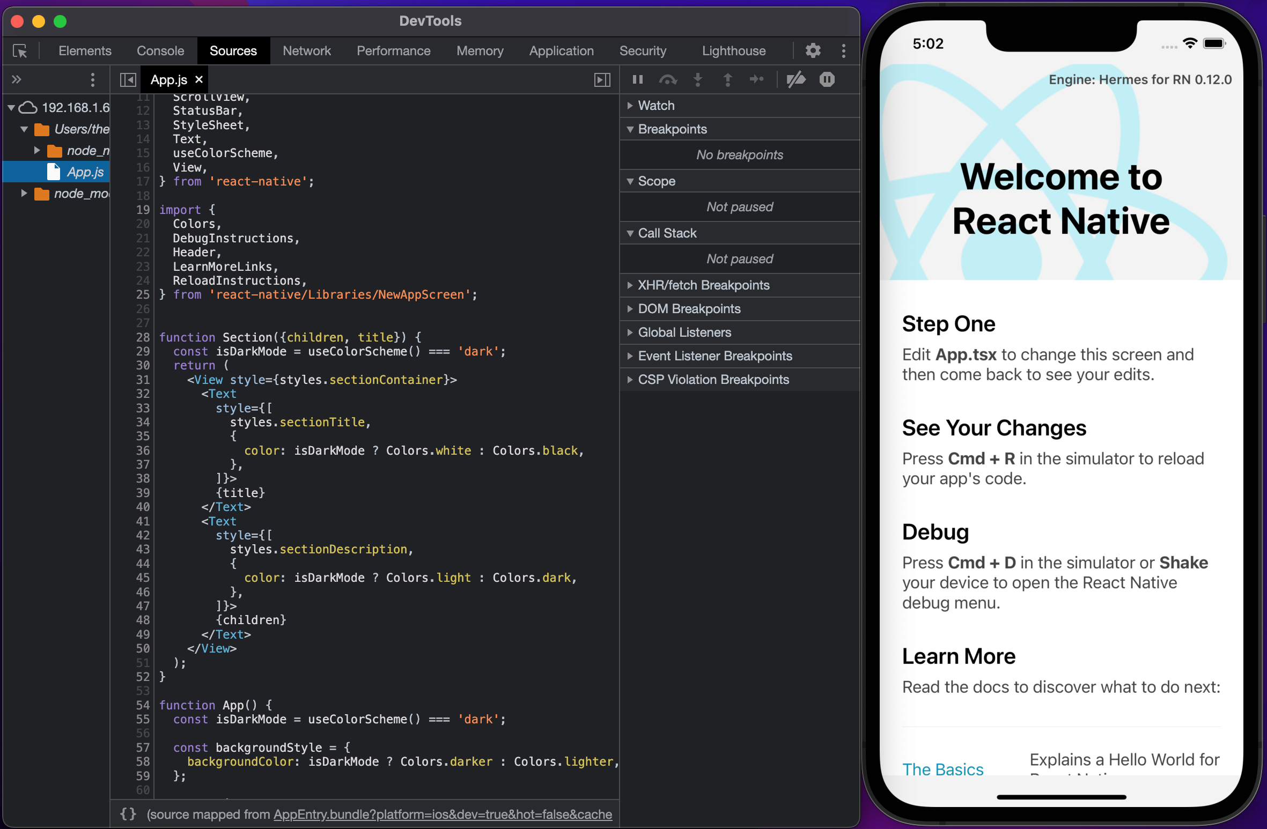The width and height of the screenshot is (1267, 829).
Task: Close the App.js editor tab
Action: [199, 80]
